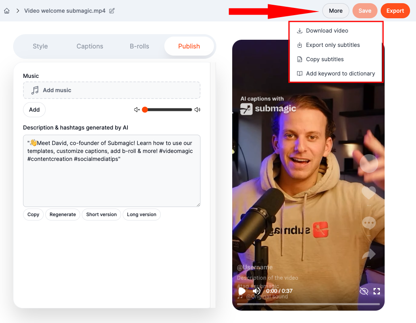The image size is (416, 323).
Task: Open the B-rolls tab
Action: tap(139, 46)
